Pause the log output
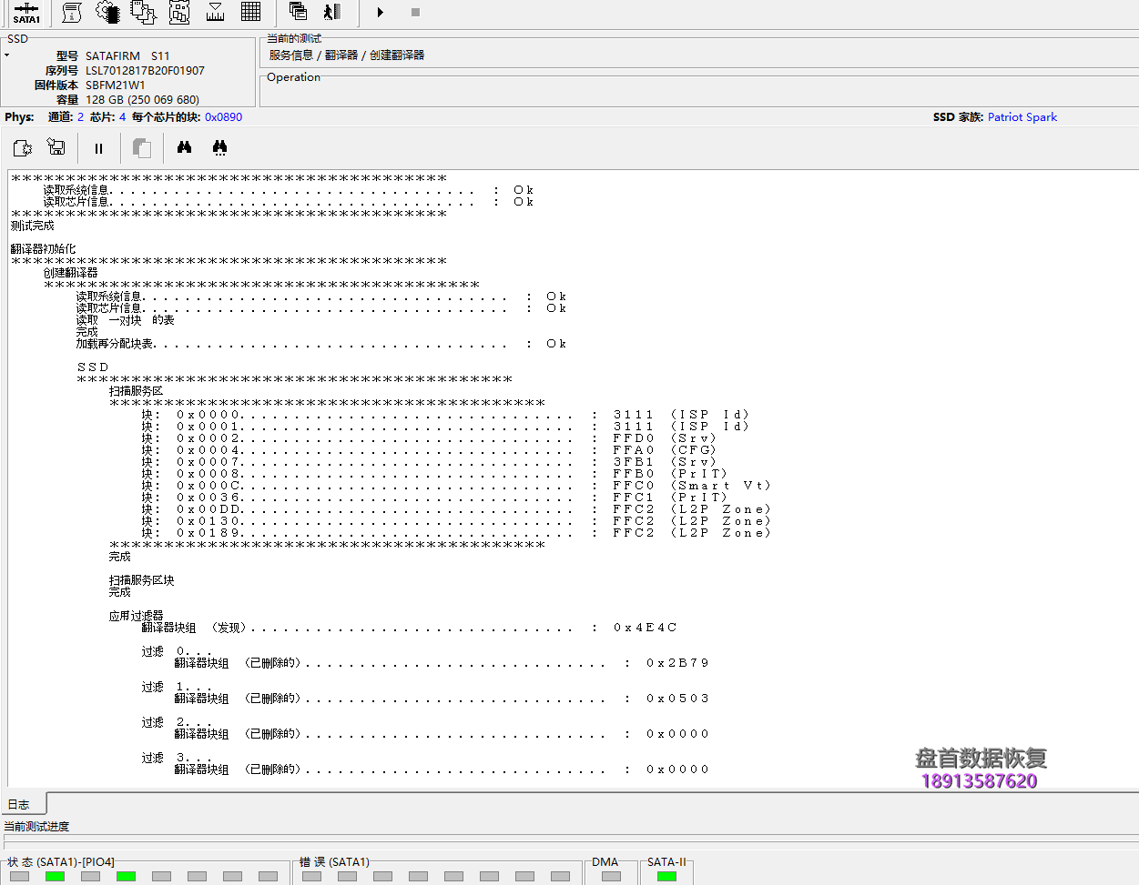 [98, 148]
